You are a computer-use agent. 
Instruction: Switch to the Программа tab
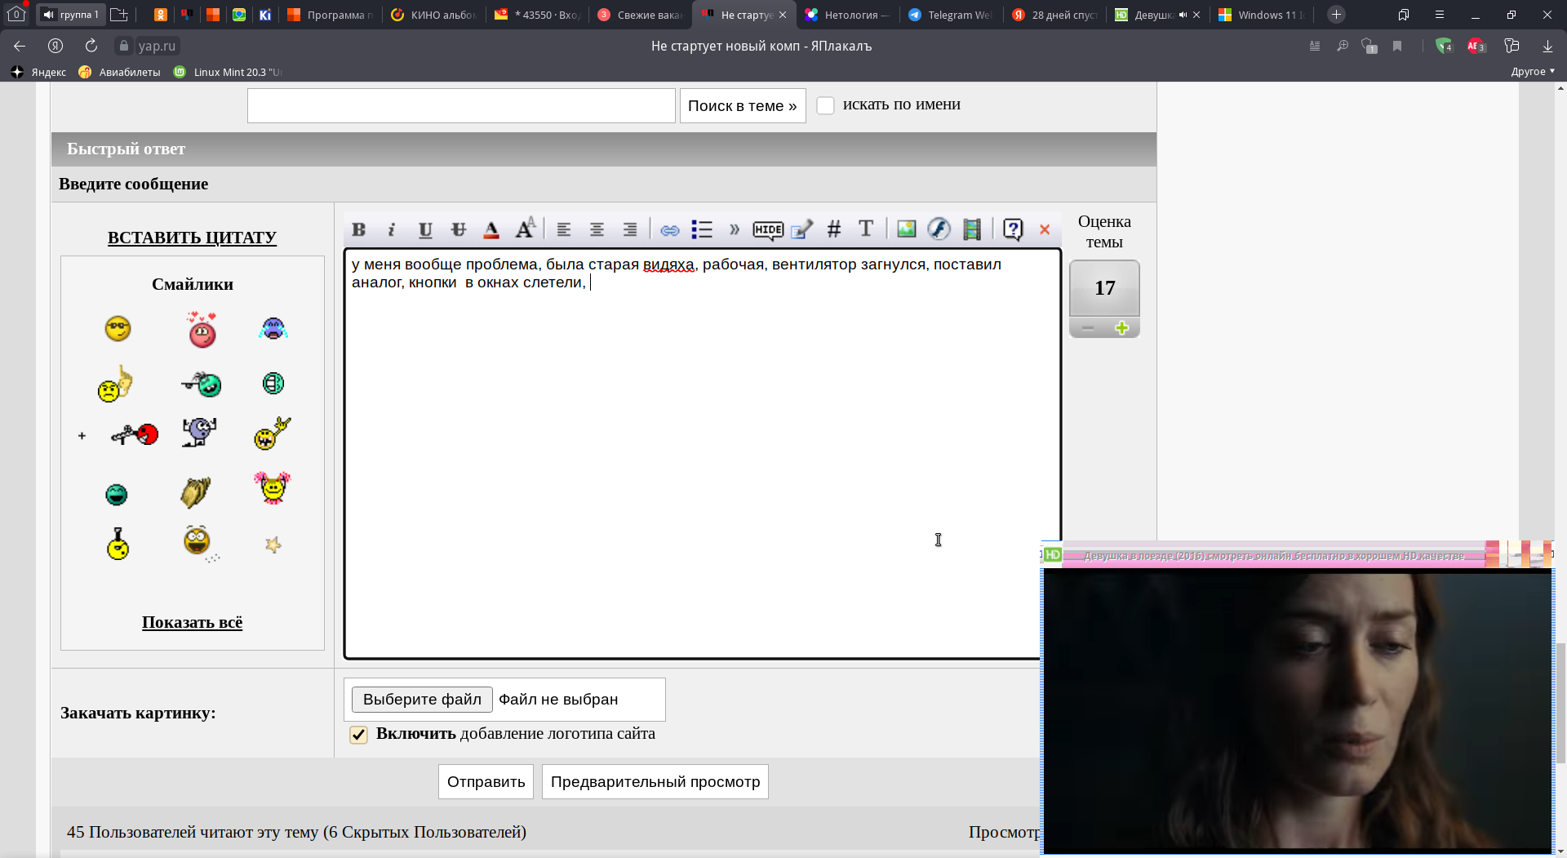[330, 15]
